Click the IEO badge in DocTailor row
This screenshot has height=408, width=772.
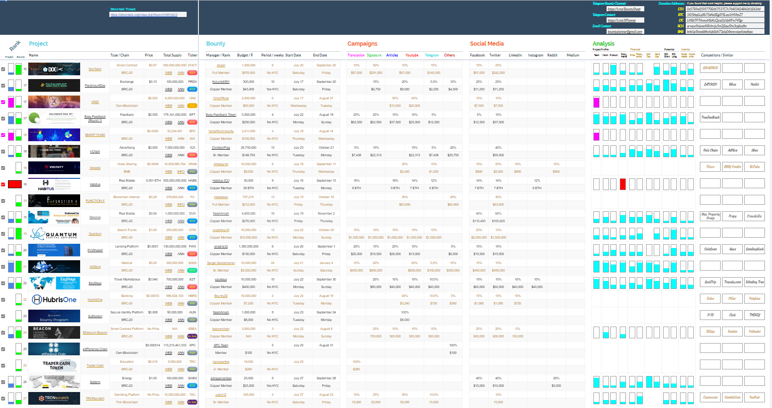[x=192, y=73]
